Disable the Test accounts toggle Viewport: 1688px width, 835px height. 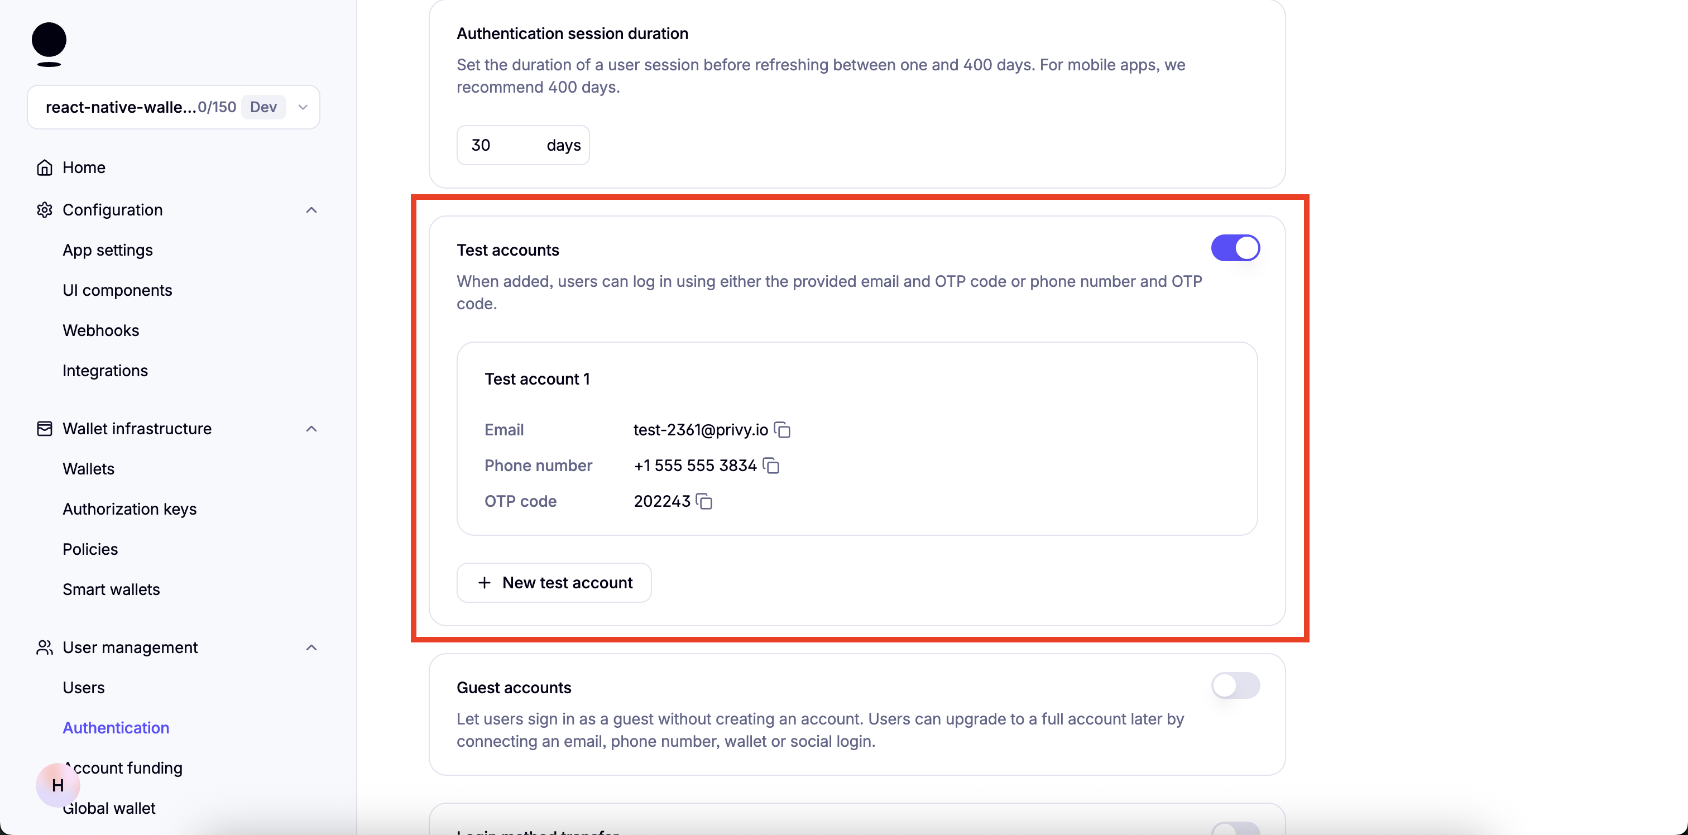tap(1235, 248)
